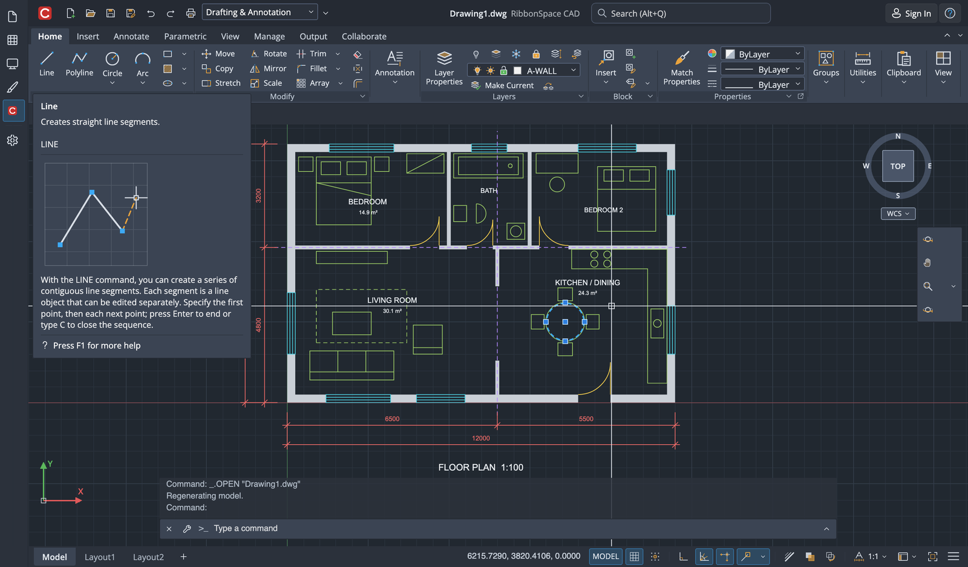Open the WCS coordinate system dropdown

click(898, 214)
